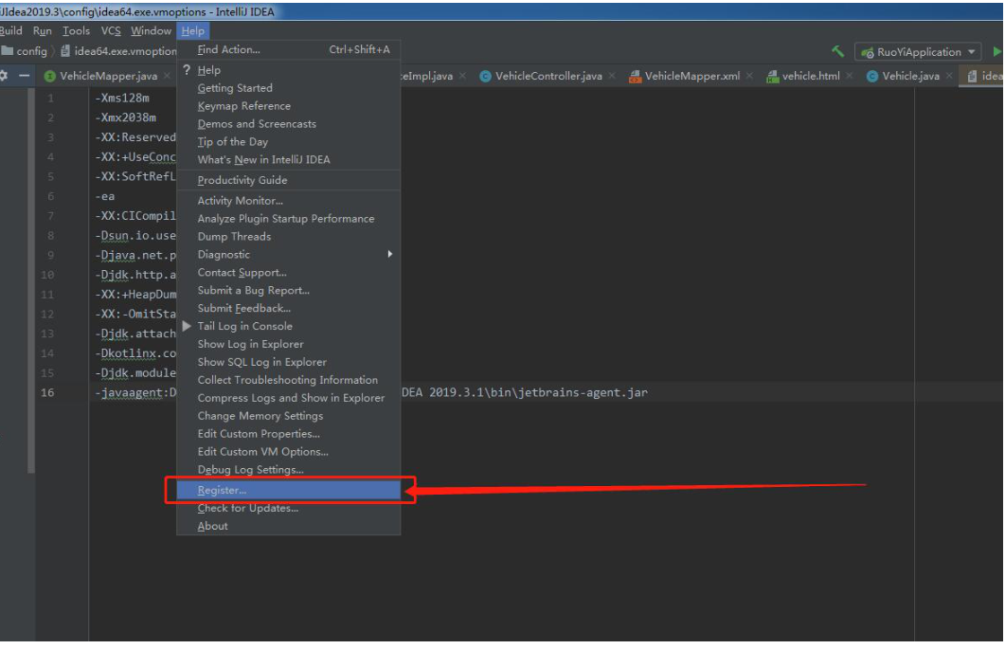The width and height of the screenshot is (1005, 649).
Task: Click Find Action... menu entry
Action: pyautogui.click(x=228, y=49)
